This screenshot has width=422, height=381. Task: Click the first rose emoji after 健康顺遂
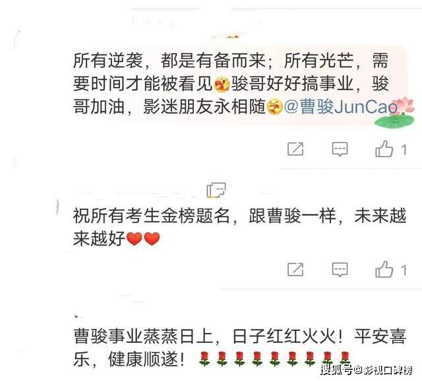(x=204, y=359)
